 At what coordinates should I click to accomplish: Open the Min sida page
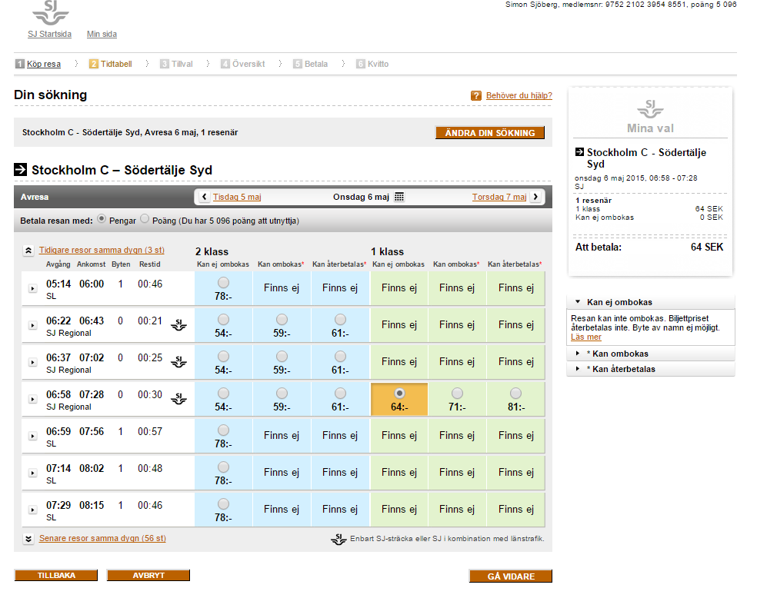102,35
